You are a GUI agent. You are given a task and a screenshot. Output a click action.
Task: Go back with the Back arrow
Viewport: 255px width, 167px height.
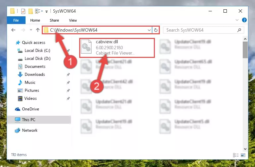(13, 30)
